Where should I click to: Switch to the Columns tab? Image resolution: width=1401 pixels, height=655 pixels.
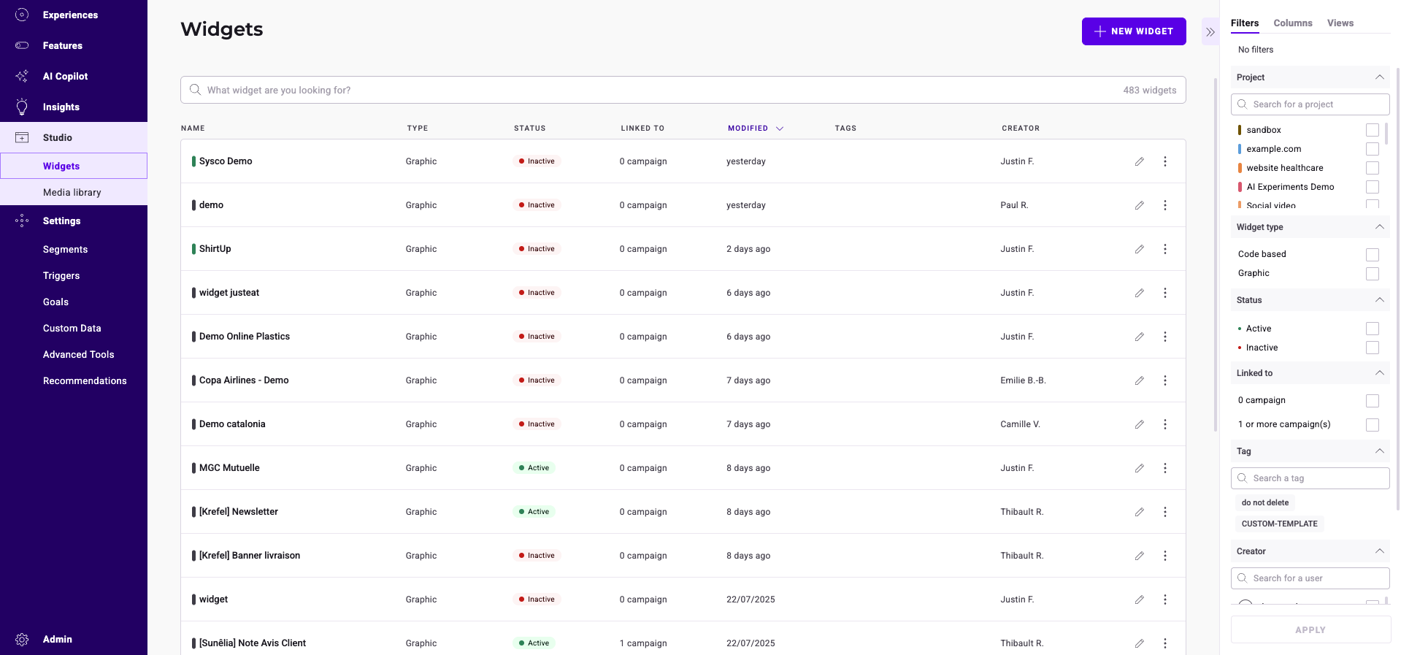pos(1293,23)
